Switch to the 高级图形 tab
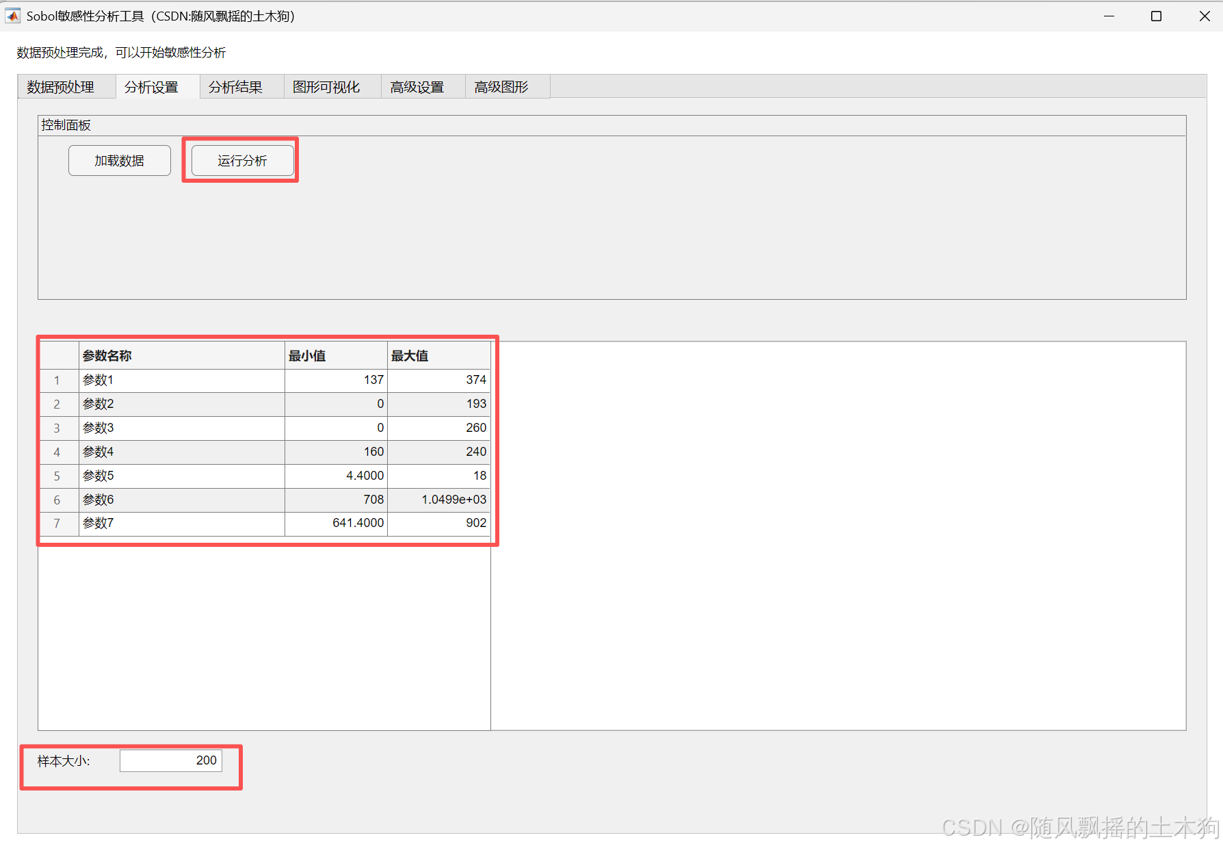The width and height of the screenshot is (1223, 848). [508, 87]
